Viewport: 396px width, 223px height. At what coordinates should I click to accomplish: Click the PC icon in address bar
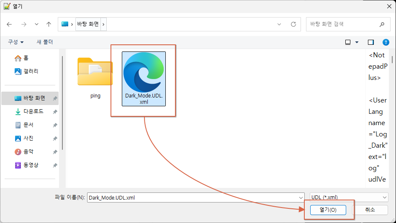point(65,24)
